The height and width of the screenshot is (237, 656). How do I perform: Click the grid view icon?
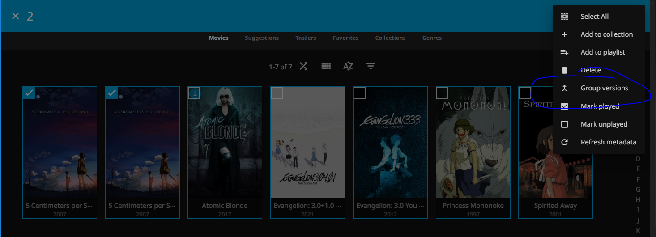click(x=326, y=66)
